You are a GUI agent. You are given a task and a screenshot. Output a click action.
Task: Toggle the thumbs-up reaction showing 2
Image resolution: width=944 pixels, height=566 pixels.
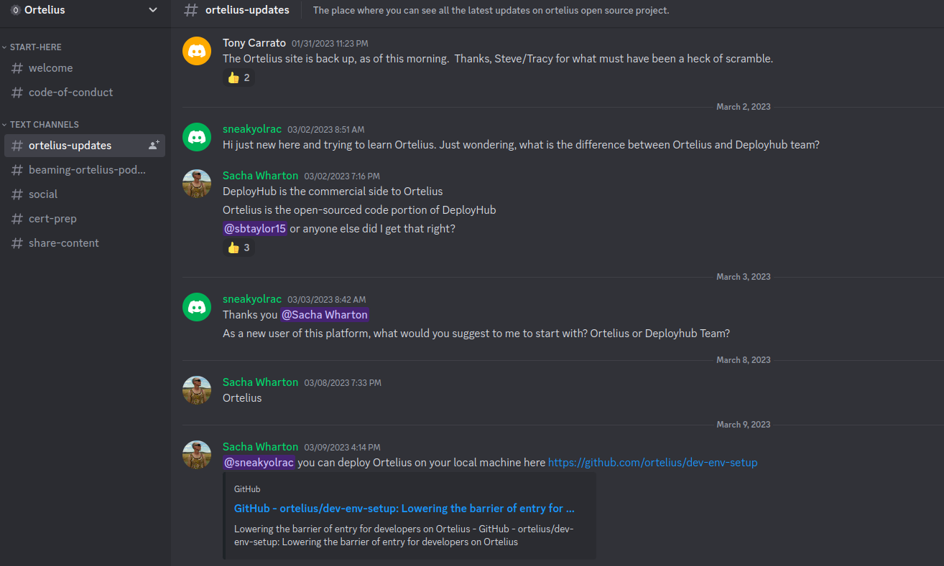pyautogui.click(x=239, y=77)
